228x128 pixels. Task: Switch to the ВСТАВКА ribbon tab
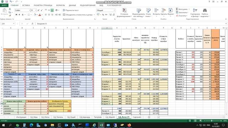point(26,5)
